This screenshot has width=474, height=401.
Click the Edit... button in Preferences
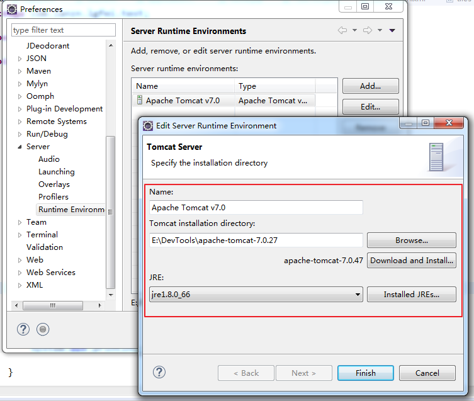tap(371, 107)
